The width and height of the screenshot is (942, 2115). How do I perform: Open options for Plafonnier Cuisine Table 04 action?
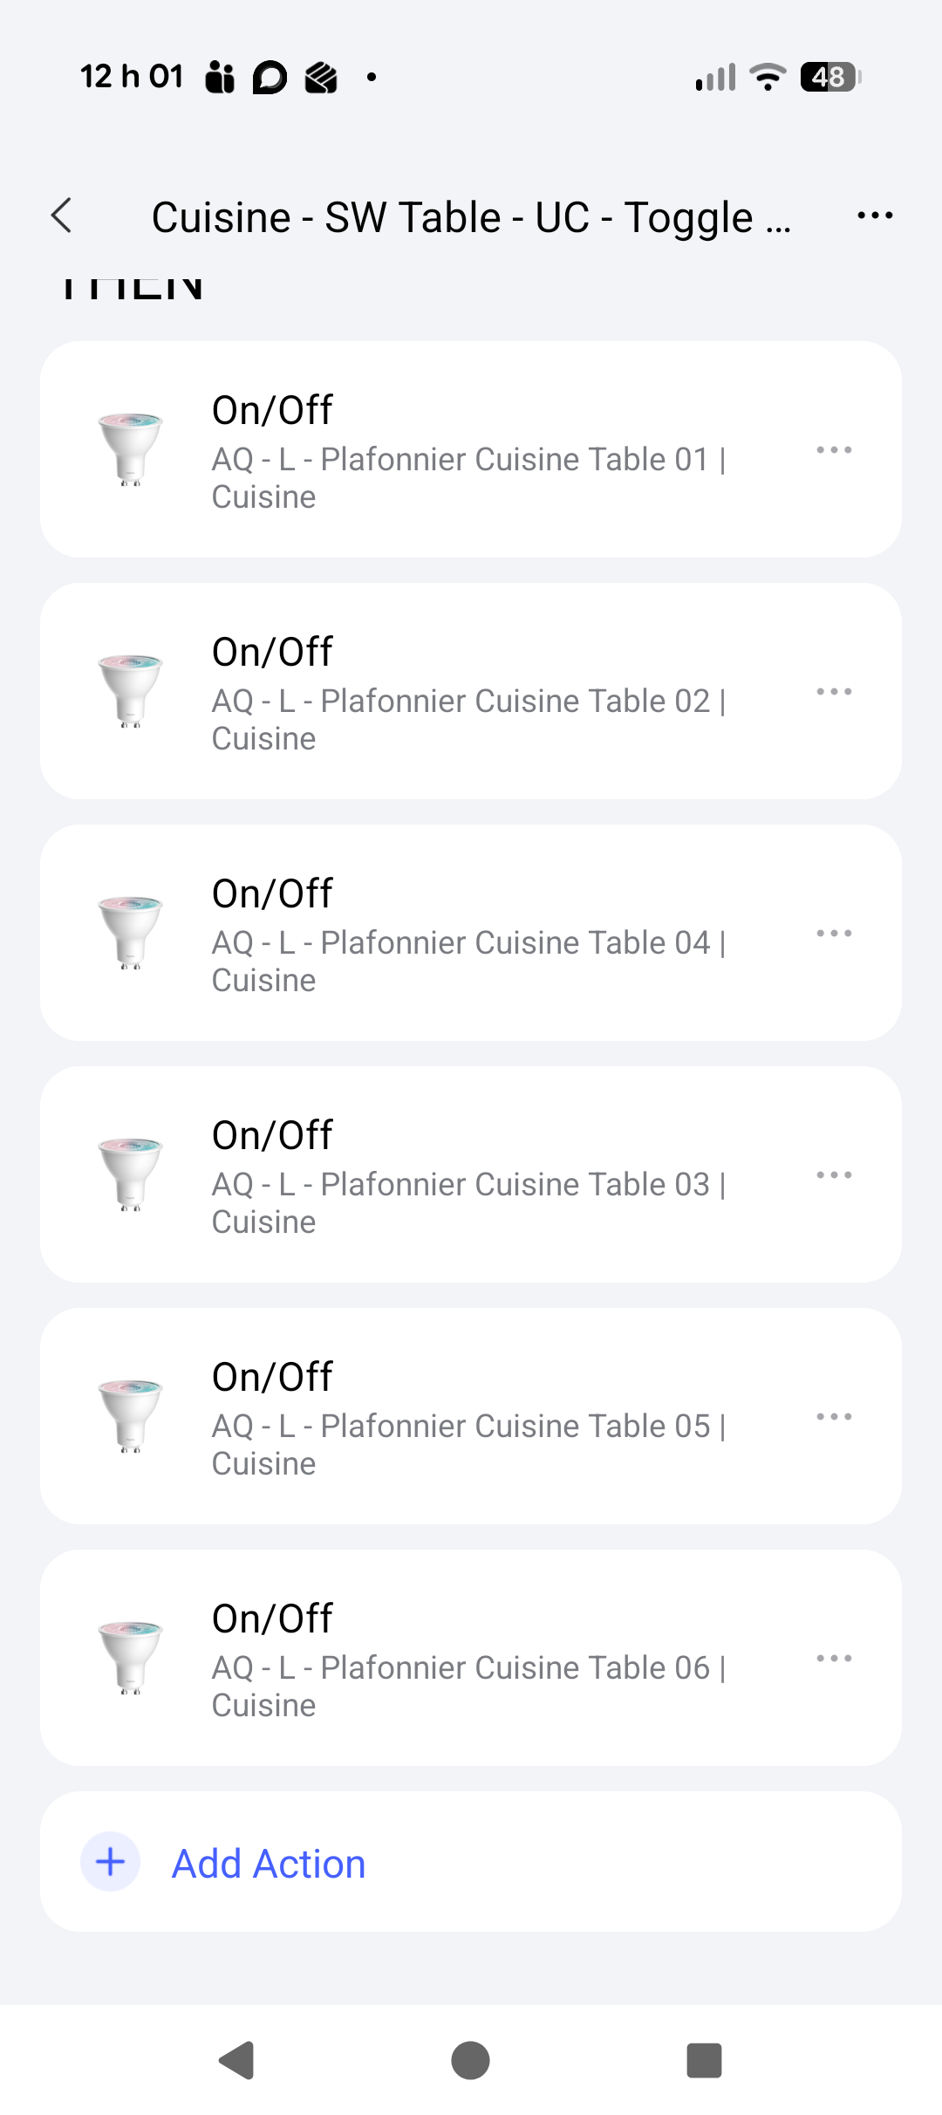click(x=834, y=934)
